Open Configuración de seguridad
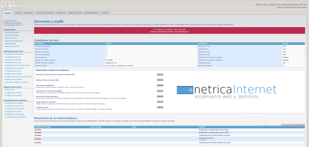The width and height of the screenshot is (309, 147). point(14,109)
